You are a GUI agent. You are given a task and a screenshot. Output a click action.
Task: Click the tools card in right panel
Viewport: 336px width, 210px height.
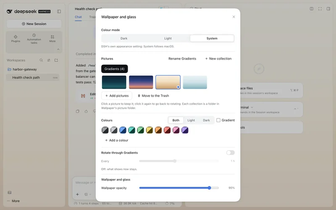pos(271,127)
